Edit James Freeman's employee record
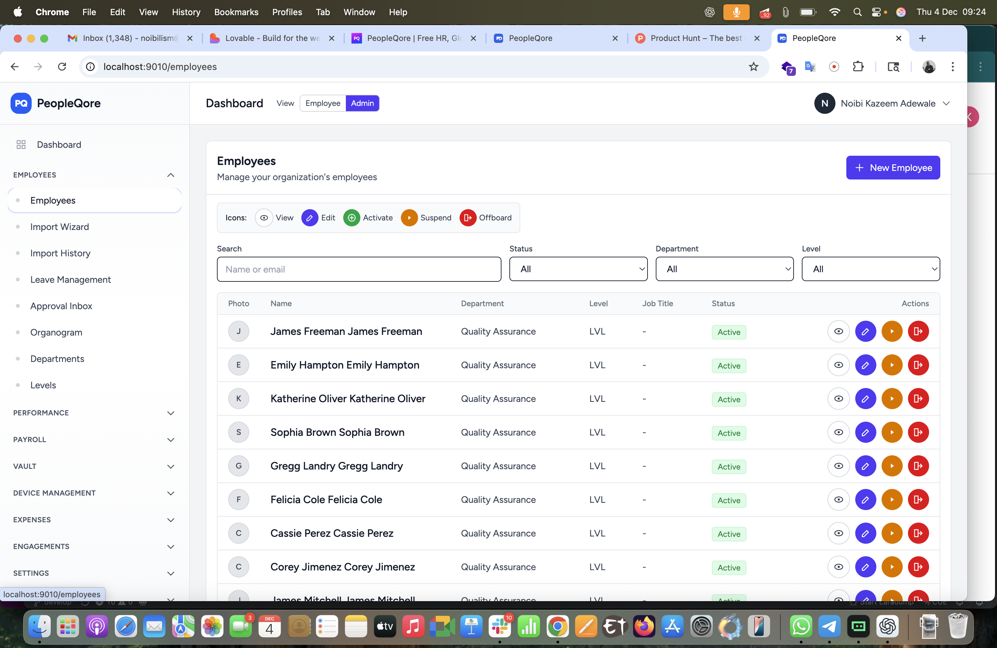 click(x=865, y=331)
